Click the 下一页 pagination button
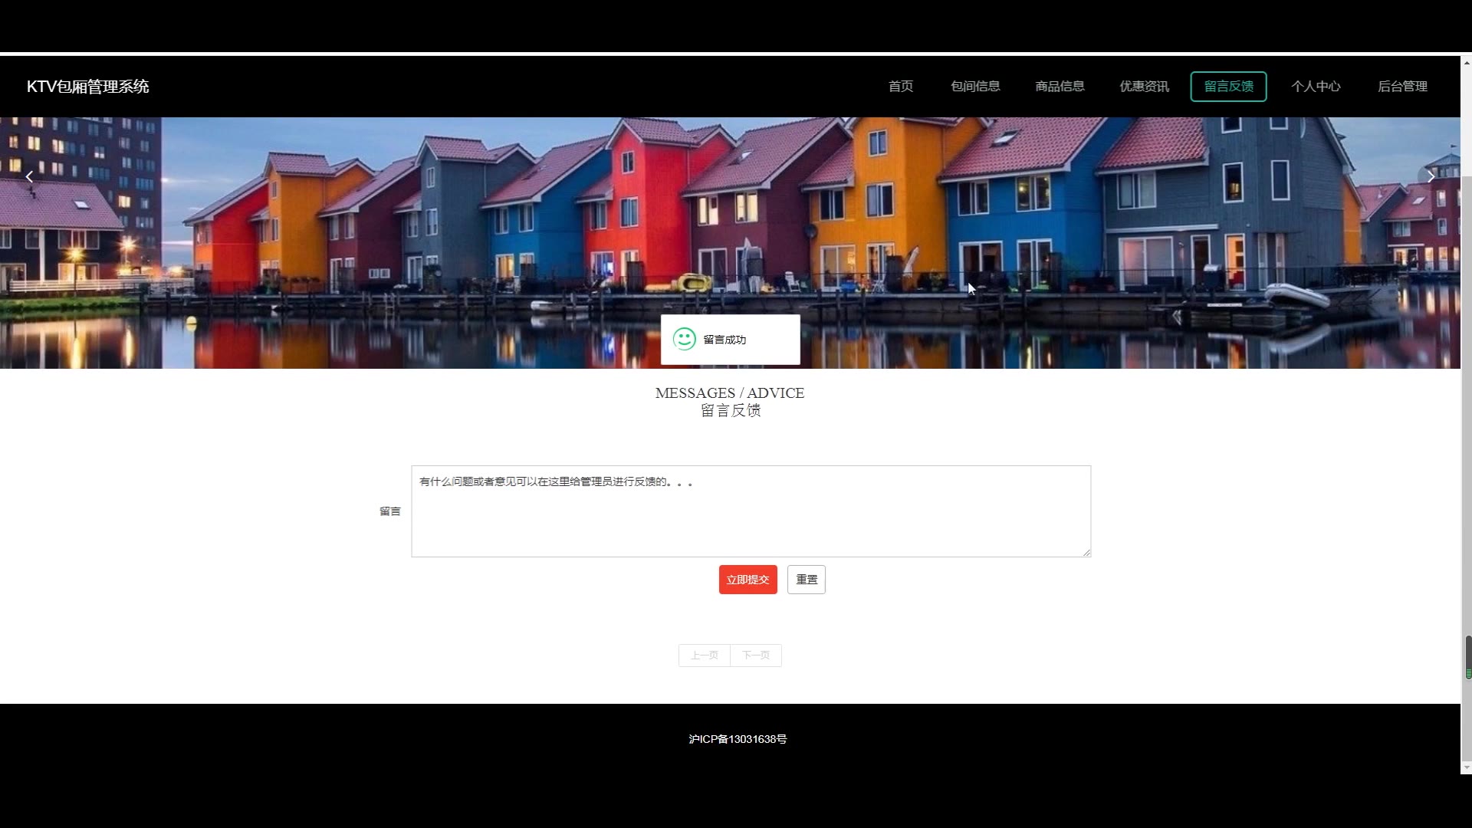Image resolution: width=1472 pixels, height=828 pixels. click(x=756, y=655)
